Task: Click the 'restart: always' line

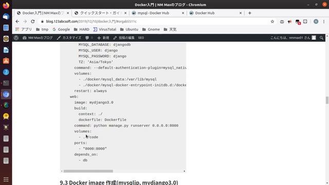Action: coord(90,91)
